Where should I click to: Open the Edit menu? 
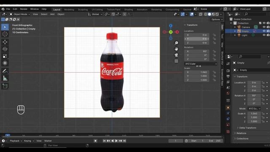(15, 9)
